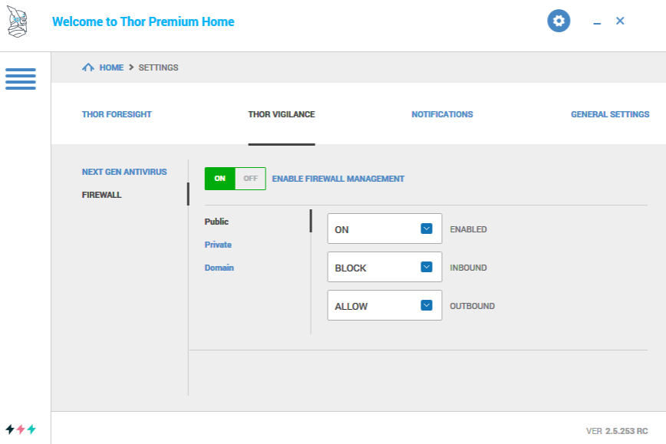Select the Private firewall profile

(218, 245)
